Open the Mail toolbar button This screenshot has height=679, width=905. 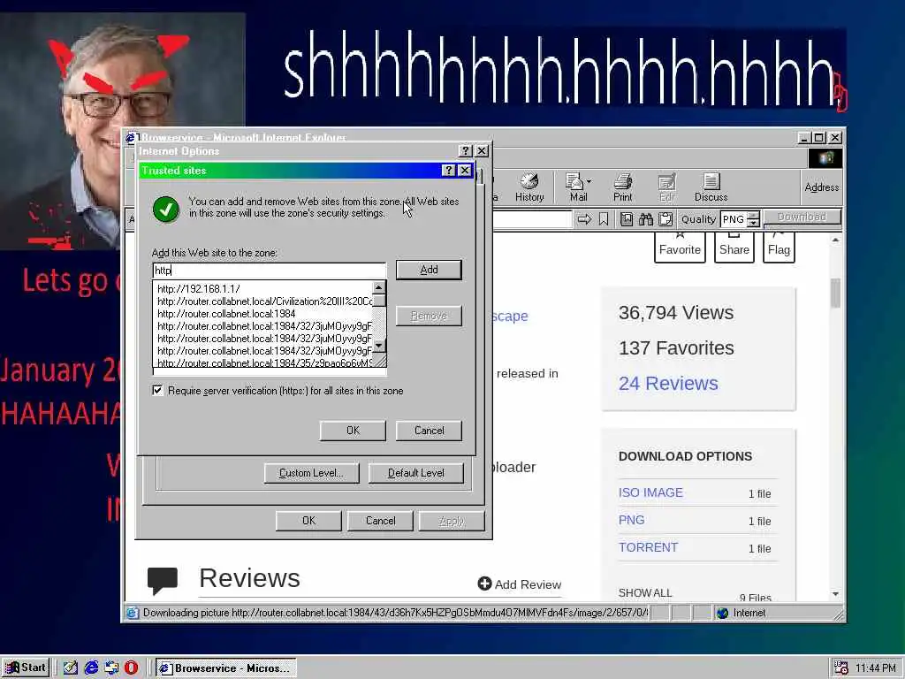pos(578,187)
